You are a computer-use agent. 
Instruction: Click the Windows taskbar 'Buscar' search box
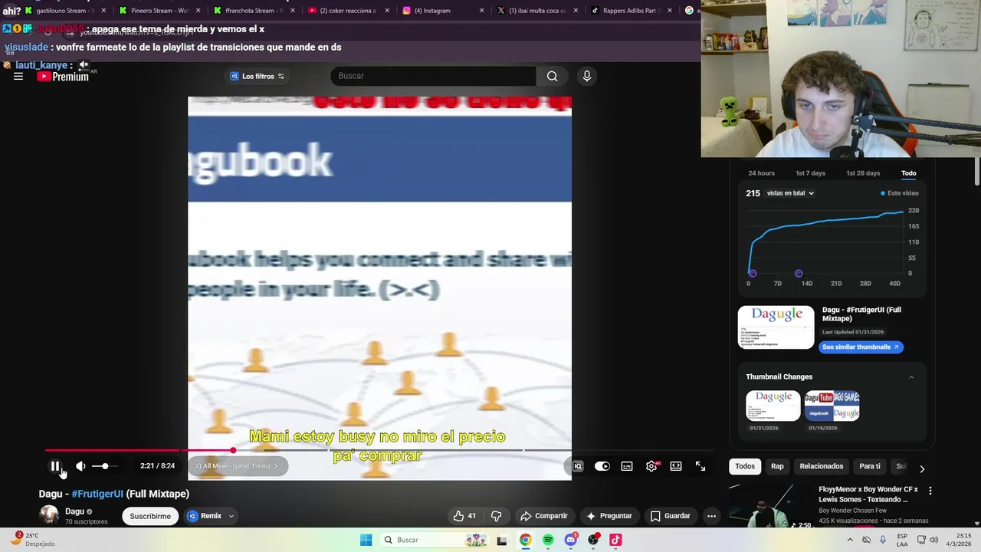[x=435, y=540]
